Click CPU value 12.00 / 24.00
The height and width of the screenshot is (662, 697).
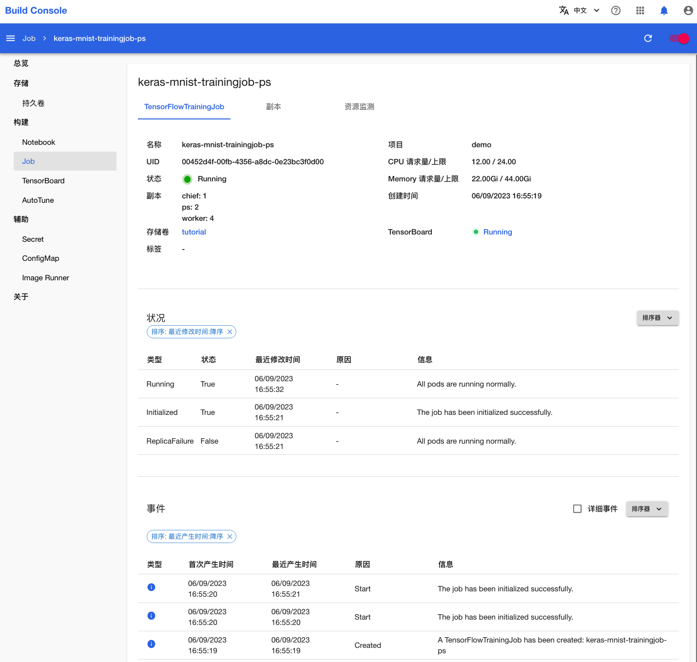[x=493, y=162]
